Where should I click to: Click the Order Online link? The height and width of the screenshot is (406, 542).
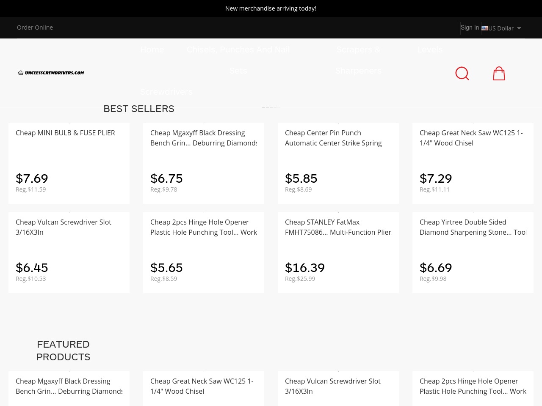(35, 27)
